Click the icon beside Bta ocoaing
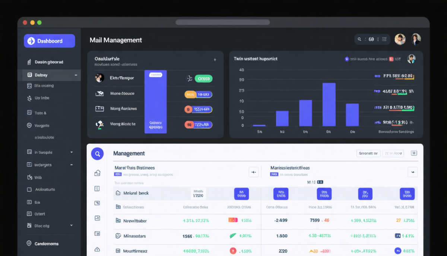 coord(29,85)
